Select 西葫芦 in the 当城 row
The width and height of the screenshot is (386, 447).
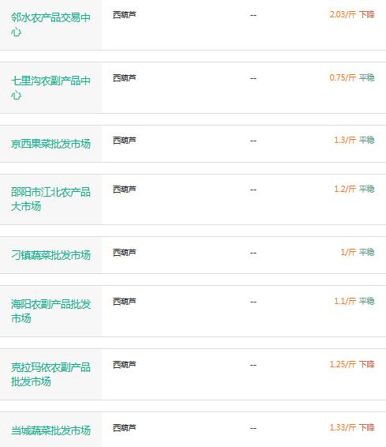pos(125,427)
